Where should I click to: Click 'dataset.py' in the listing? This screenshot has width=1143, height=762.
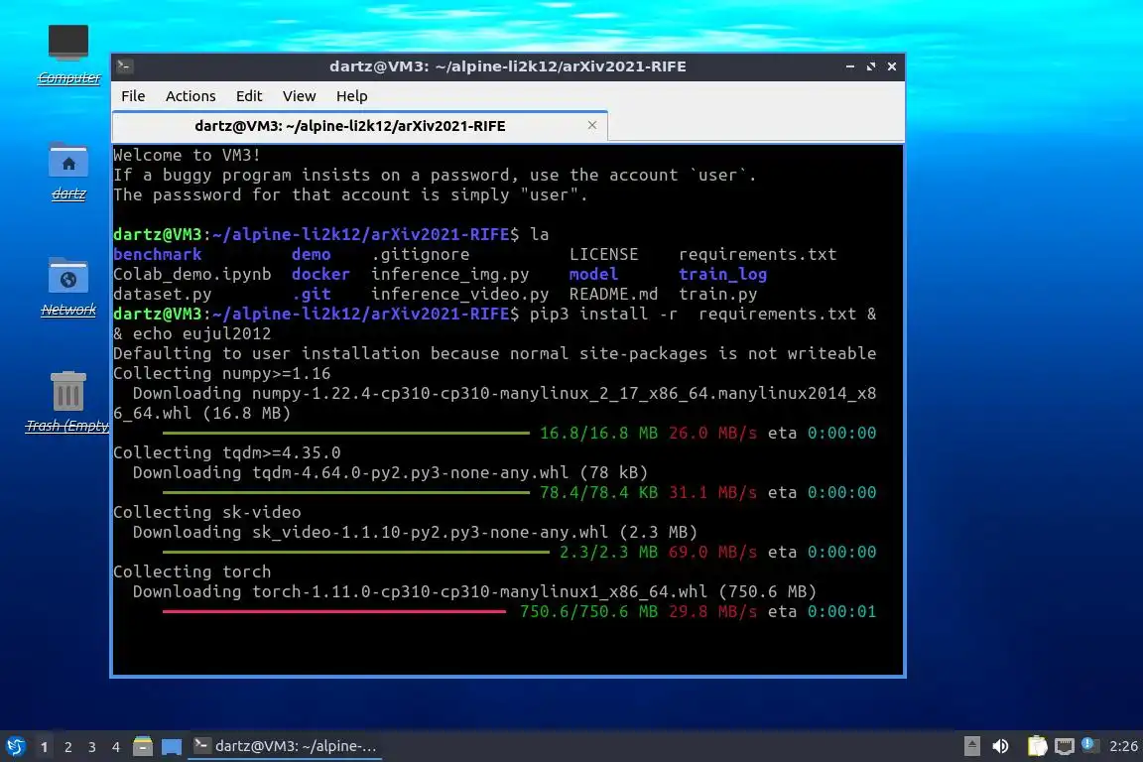point(163,294)
